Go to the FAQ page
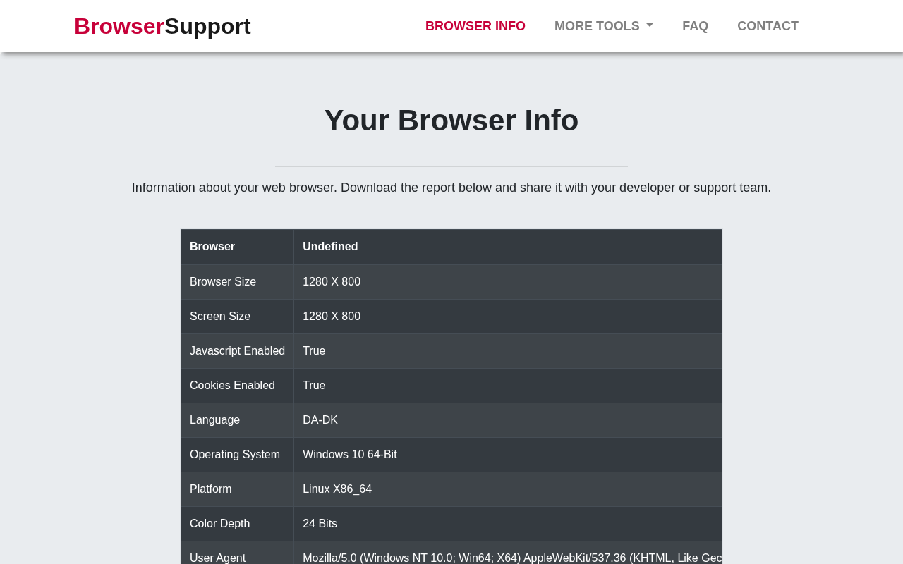 tap(695, 26)
